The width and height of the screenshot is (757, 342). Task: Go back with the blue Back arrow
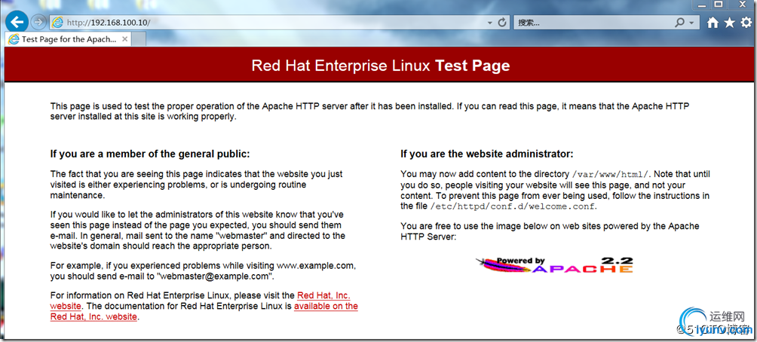coord(17,22)
